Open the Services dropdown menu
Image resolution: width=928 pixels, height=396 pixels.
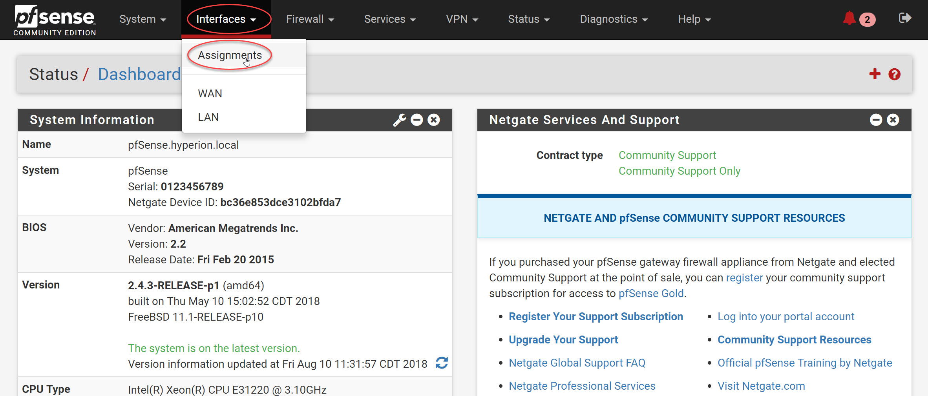[390, 19]
